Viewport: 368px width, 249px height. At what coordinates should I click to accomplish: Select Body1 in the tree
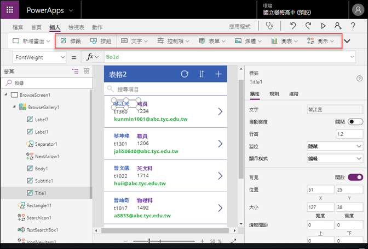pos(41,169)
